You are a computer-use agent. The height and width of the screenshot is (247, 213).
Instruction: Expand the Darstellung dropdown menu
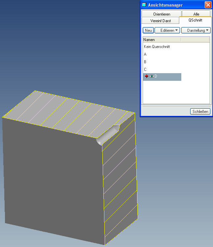[196, 30]
